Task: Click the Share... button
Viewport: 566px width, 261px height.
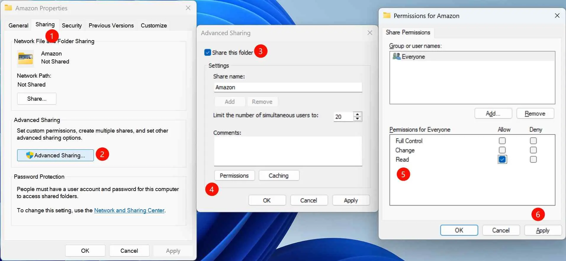Action: pyautogui.click(x=37, y=99)
